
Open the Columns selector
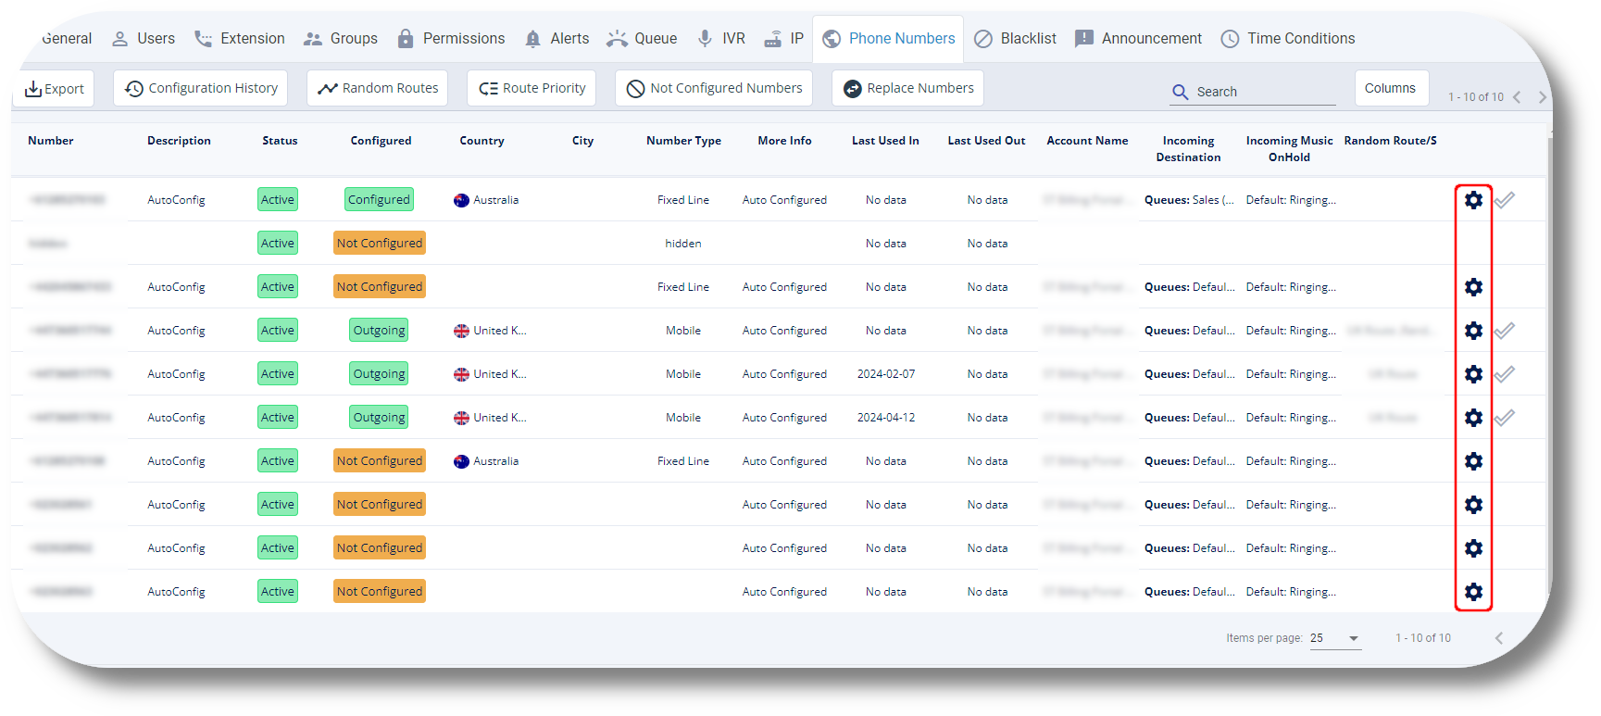[x=1390, y=88]
